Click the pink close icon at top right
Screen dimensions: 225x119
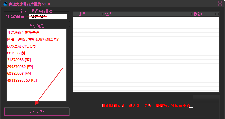coord(220,4)
